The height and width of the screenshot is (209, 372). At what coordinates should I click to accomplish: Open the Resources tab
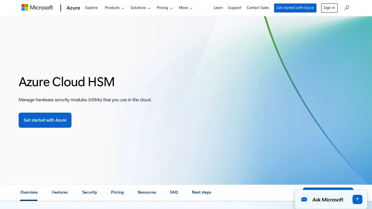pos(147,192)
